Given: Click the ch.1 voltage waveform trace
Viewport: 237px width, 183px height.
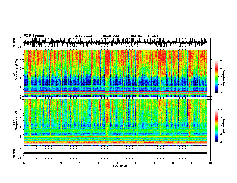Looking at the screenshot, I should [x=115, y=42].
